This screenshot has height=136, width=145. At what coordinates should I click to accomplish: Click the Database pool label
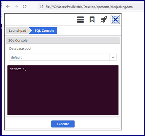point(20,49)
